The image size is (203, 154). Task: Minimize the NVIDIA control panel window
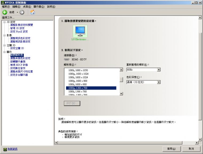click(x=193, y=3)
